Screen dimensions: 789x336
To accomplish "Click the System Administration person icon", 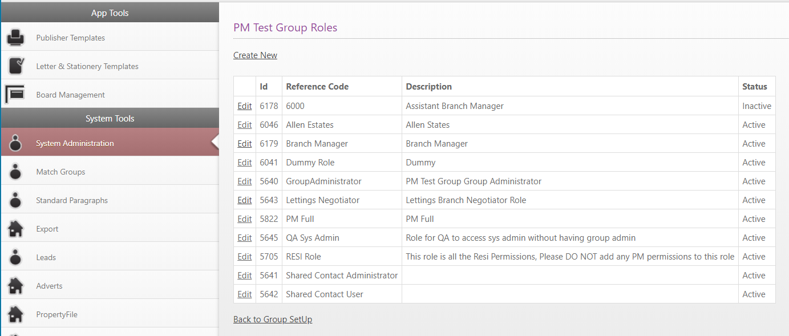I will click(15, 143).
